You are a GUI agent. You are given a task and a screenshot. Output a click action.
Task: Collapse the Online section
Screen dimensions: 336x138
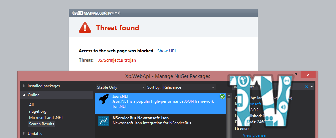[x=24, y=95]
